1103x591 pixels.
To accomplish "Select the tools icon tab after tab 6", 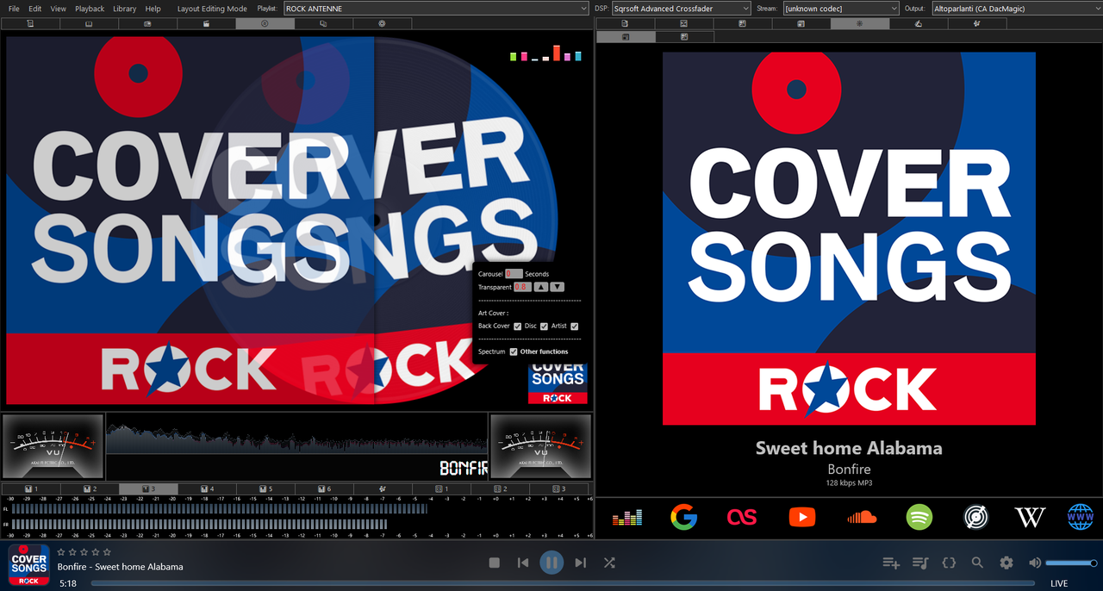I will tap(383, 489).
